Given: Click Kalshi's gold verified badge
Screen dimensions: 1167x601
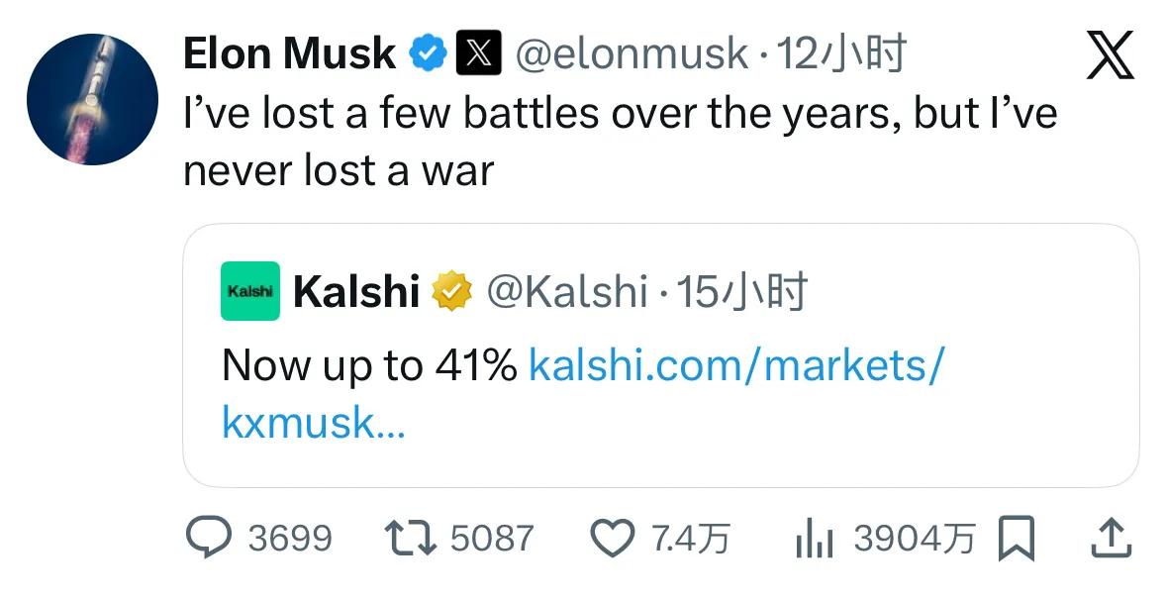Looking at the screenshot, I should 450,291.
